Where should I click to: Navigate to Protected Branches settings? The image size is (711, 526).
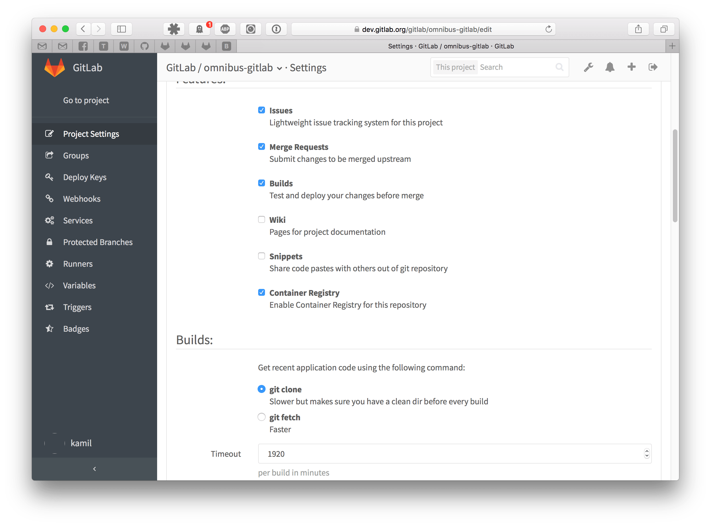tap(97, 242)
